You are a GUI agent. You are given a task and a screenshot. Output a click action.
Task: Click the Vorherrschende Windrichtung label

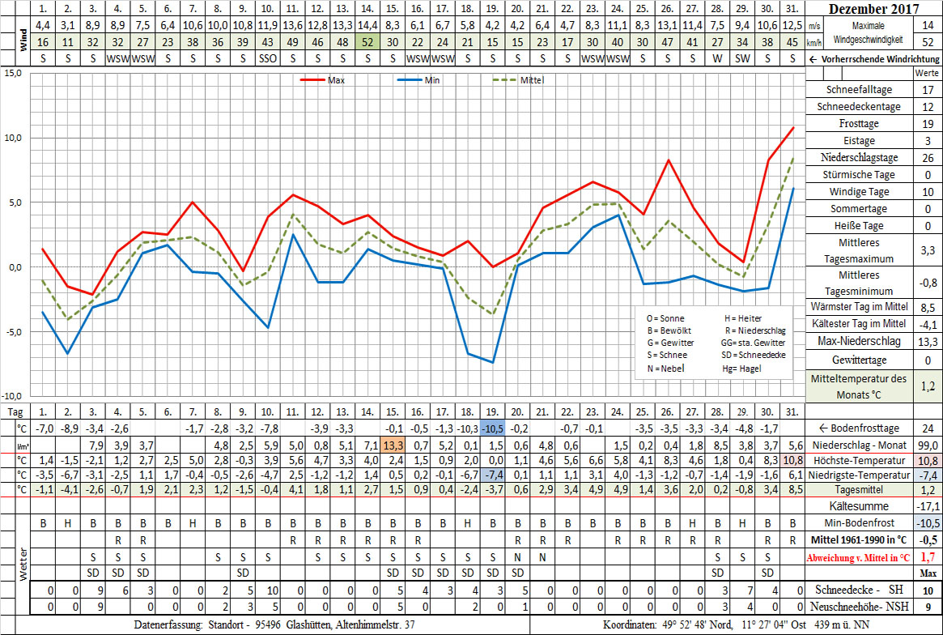tap(878, 59)
